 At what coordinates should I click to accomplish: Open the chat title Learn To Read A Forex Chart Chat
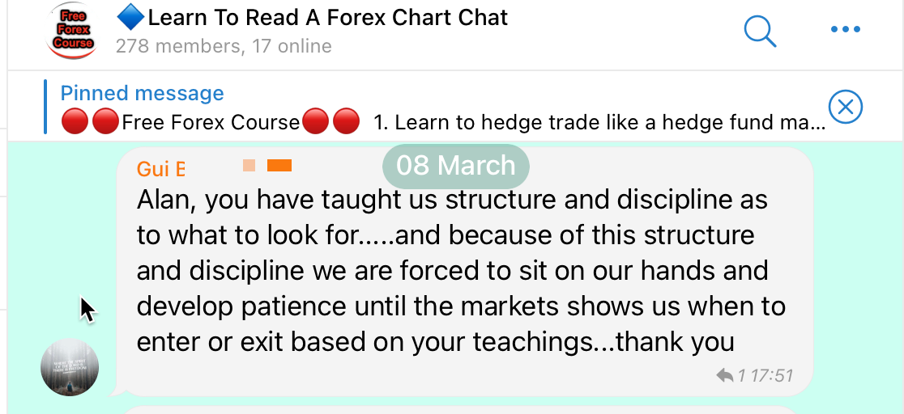click(327, 18)
